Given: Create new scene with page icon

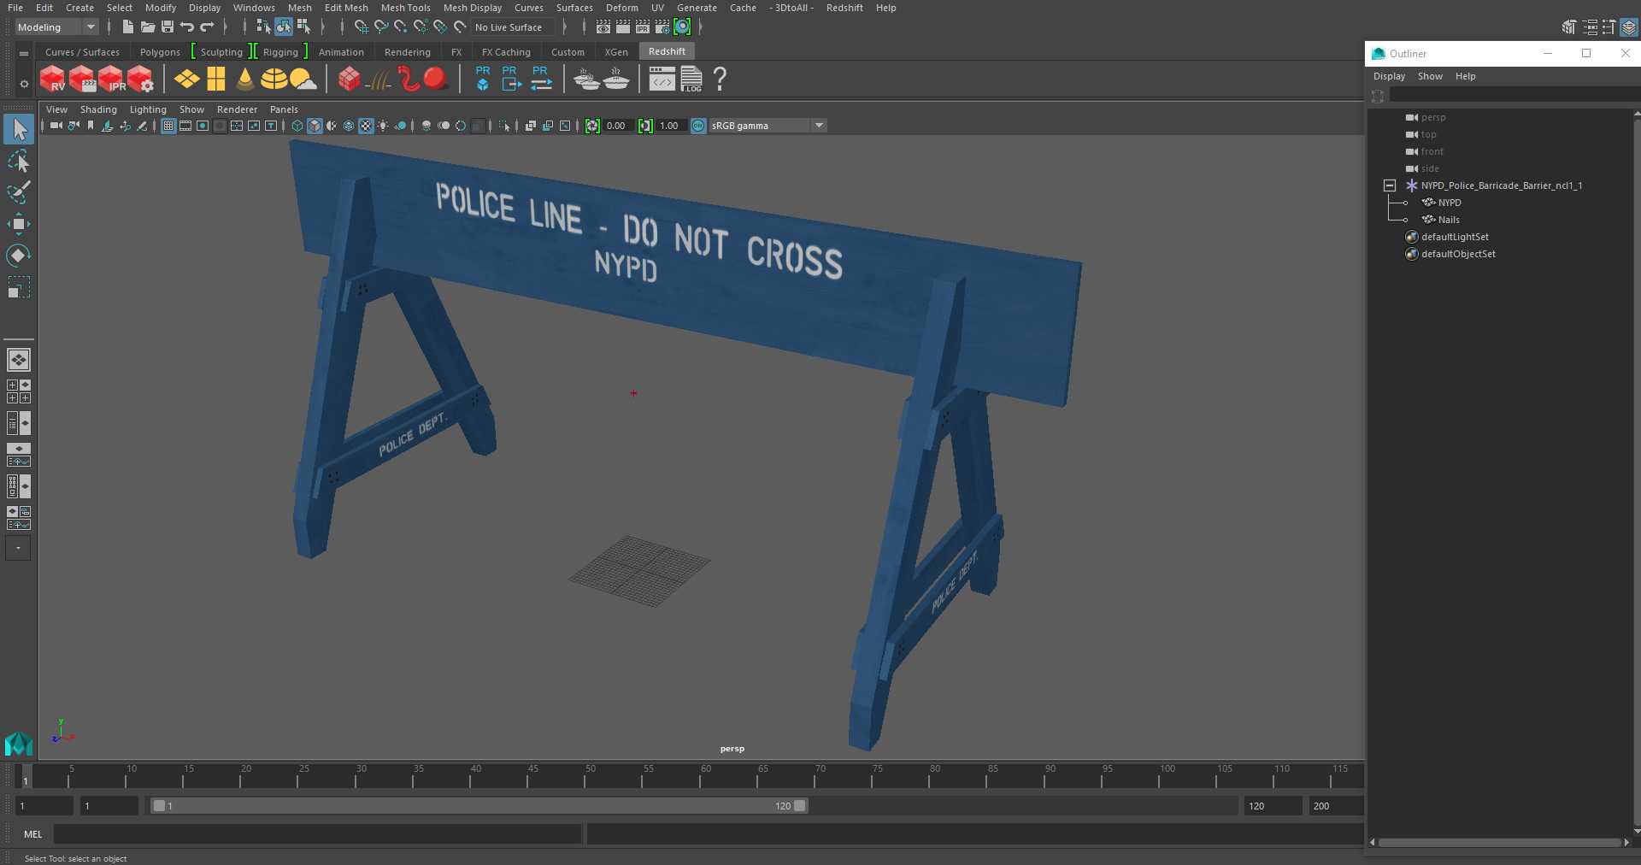Looking at the screenshot, I should coord(127,27).
